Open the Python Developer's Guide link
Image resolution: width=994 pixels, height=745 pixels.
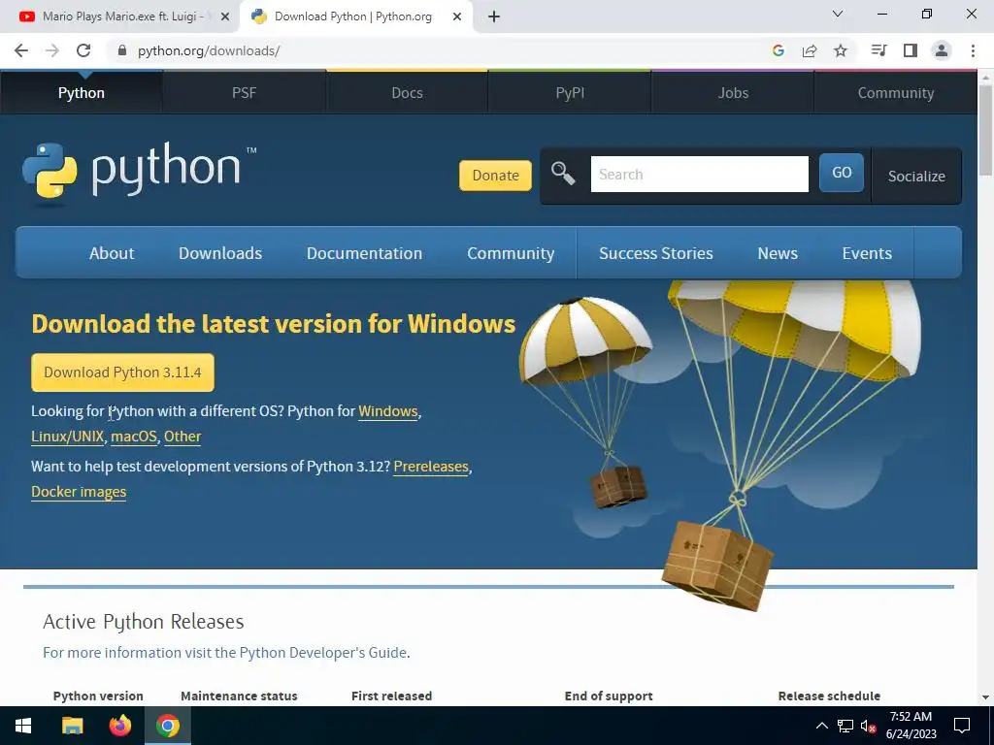click(x=322, y=653)
